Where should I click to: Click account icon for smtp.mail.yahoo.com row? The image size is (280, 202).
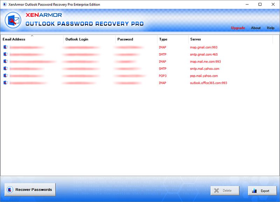tap(5, 69)
